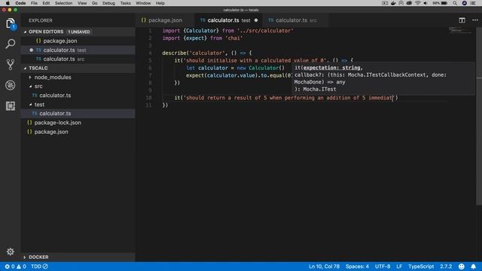Open the Extensions view in activity bar
The height and width of the screenshot is (271, 482).
tap(10, 105)
